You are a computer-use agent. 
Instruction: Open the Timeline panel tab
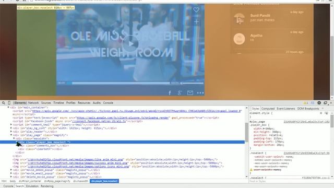click(x=58, y=103)
